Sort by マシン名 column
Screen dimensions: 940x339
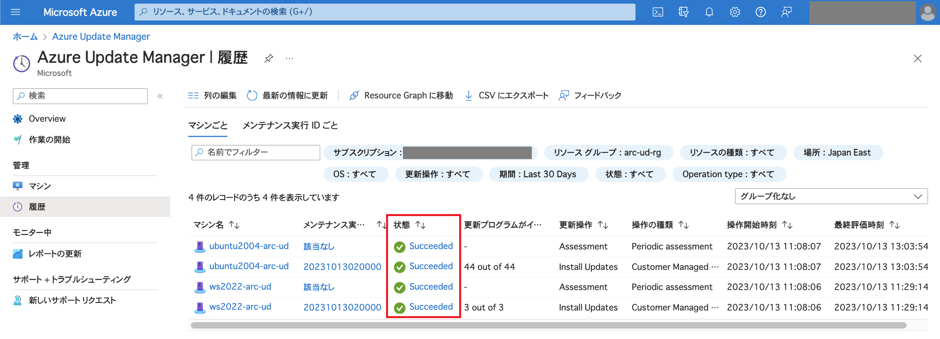(x=217, y=225)
